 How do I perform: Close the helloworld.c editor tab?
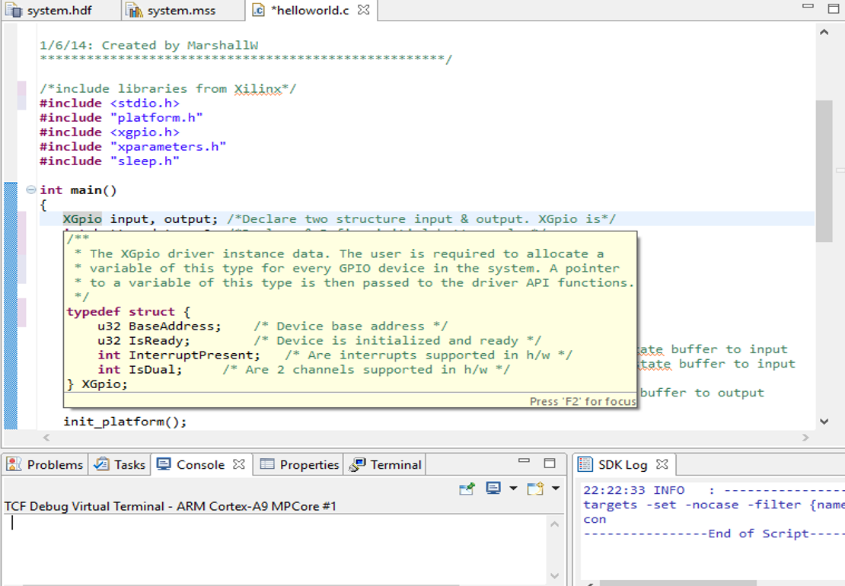[x=364, y=10]
